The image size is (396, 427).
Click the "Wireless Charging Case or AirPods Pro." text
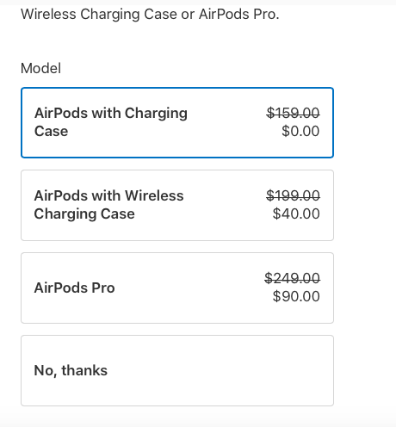tap(150, 15)
